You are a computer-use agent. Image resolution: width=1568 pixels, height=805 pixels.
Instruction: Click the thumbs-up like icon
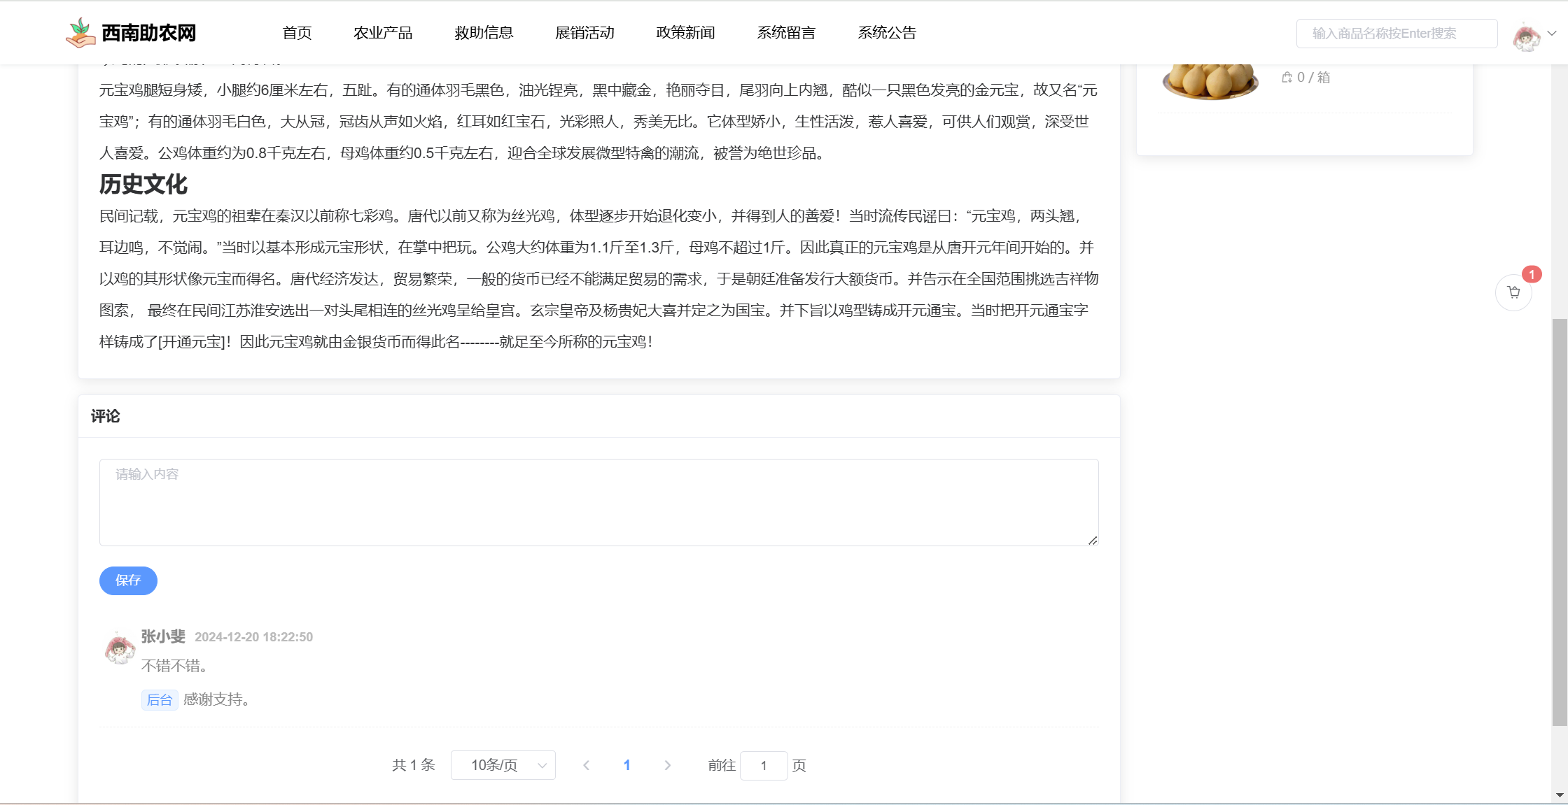(x=1287, y=78)
